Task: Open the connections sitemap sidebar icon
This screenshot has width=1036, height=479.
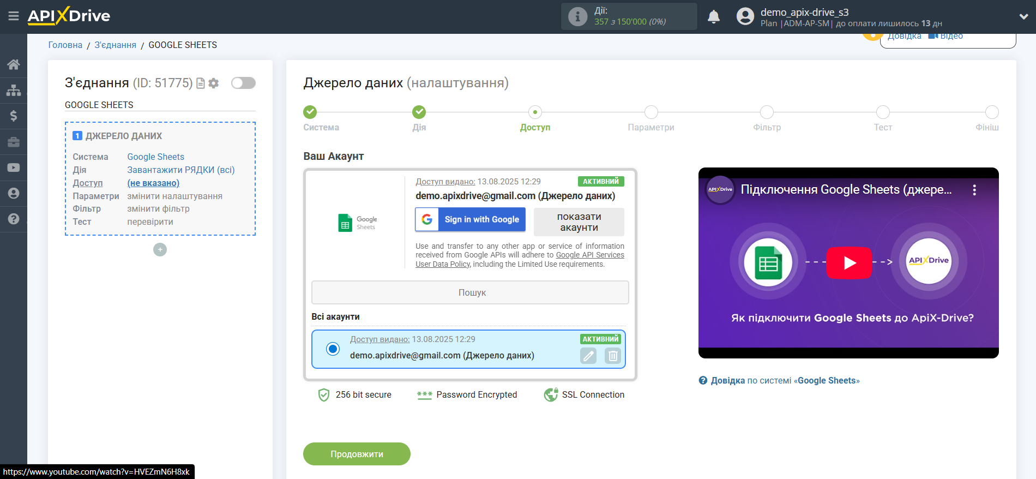Action: pyautogui.click(x=14, y=90)
